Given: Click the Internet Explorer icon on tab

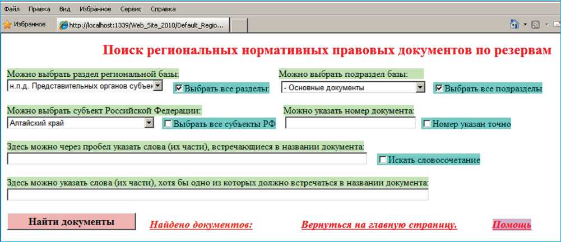Looking at the screenshot, I should [x=64, y=25].
